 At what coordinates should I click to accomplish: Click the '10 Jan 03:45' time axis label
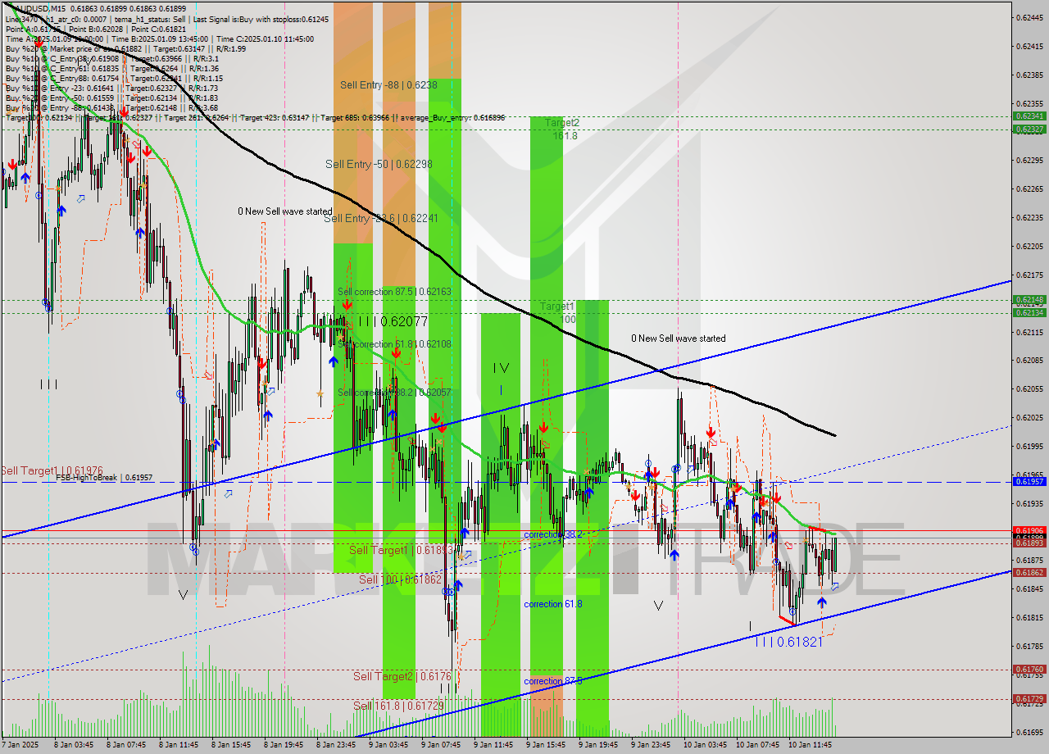(705, 745)
